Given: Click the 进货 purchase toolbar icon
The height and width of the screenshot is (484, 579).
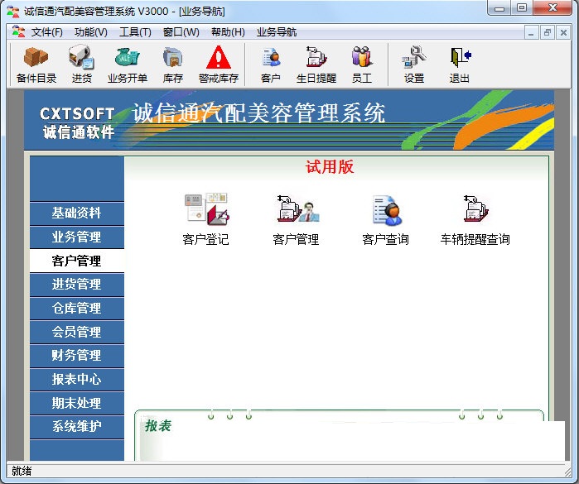Looking at the screenshot, I should click(82, 65).
